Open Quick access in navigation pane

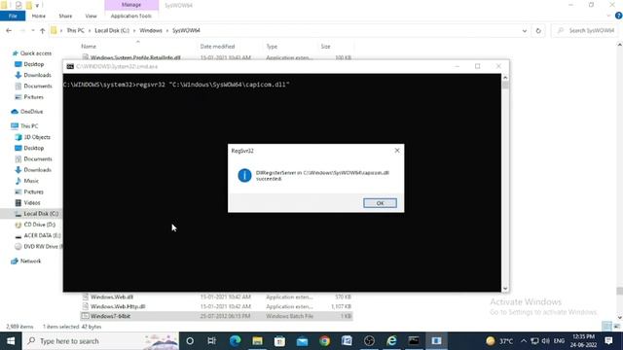[x=36, y=53]
